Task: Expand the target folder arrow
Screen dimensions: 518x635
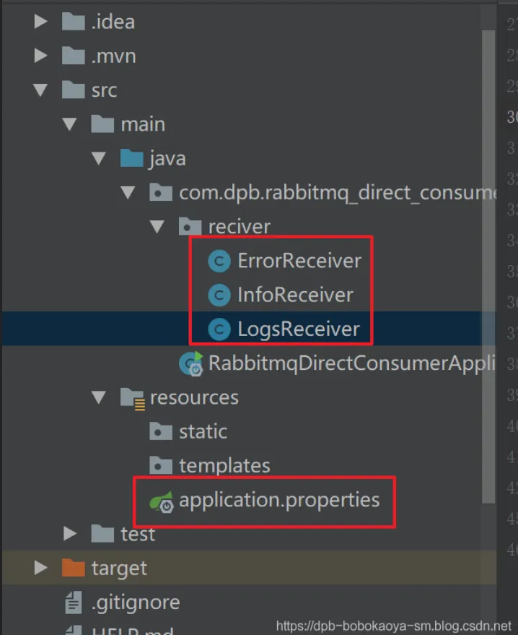Action: (40, 568)
